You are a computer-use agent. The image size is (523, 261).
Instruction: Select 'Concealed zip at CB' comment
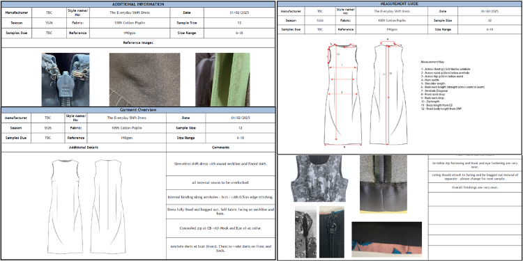(x=220, y=228)
